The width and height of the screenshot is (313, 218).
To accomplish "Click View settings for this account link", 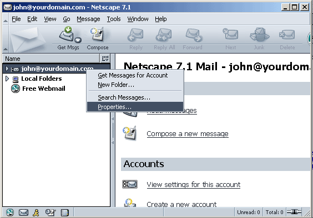I will pos(194,185).
